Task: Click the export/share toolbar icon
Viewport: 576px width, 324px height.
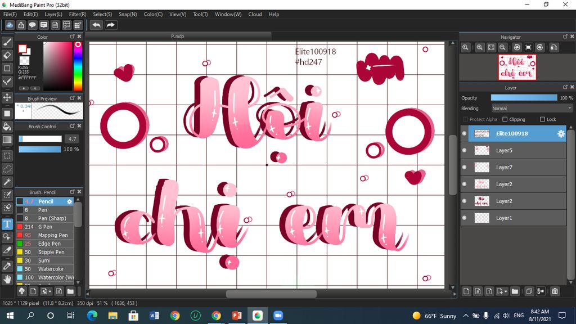Action: tap(21, 25)
